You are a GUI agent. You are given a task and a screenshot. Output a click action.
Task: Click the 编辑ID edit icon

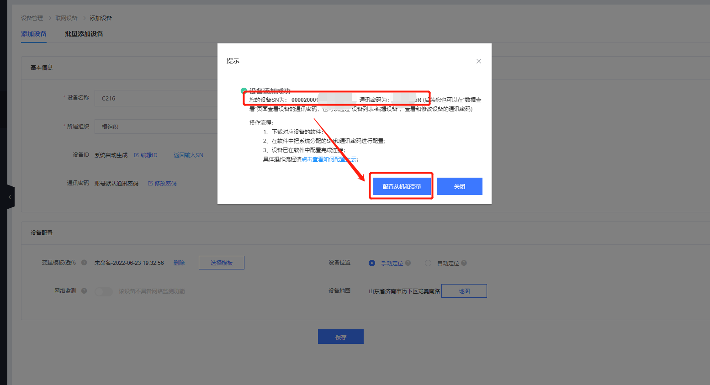[x=136, y=155]
